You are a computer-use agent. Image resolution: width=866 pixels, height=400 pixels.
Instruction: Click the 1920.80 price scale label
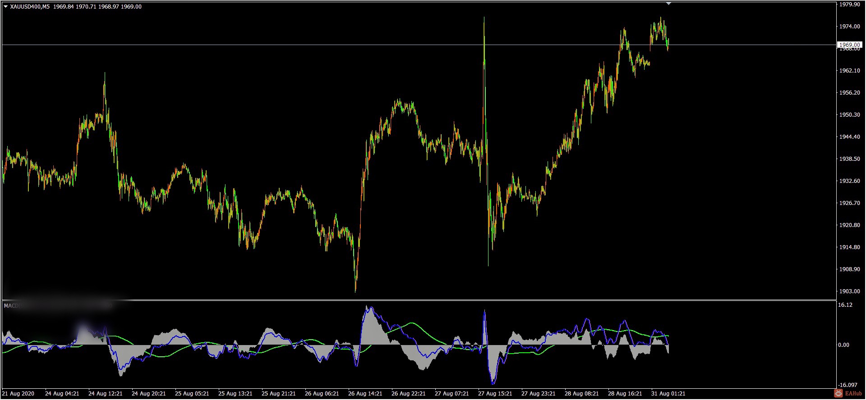click(849, 225)
